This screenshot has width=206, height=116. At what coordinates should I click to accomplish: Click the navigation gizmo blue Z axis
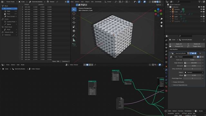(158, 9)
